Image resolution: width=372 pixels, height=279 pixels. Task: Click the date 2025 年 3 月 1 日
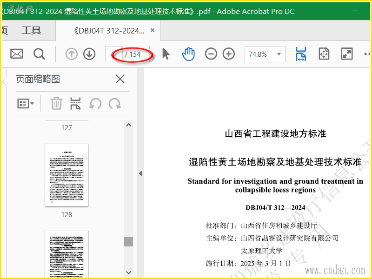pos(266,263)
